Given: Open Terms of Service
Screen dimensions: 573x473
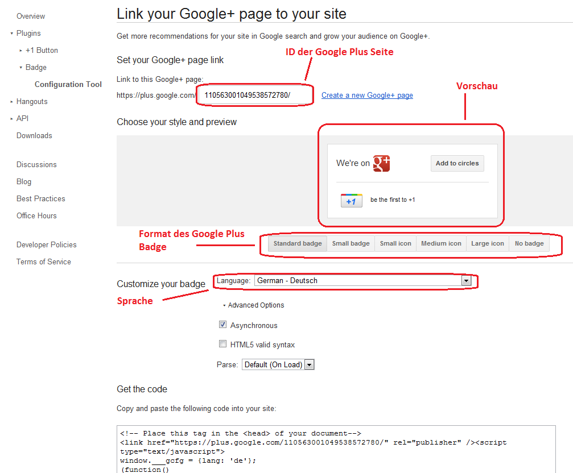Looking at the screenshot, I should click(44, 262).
